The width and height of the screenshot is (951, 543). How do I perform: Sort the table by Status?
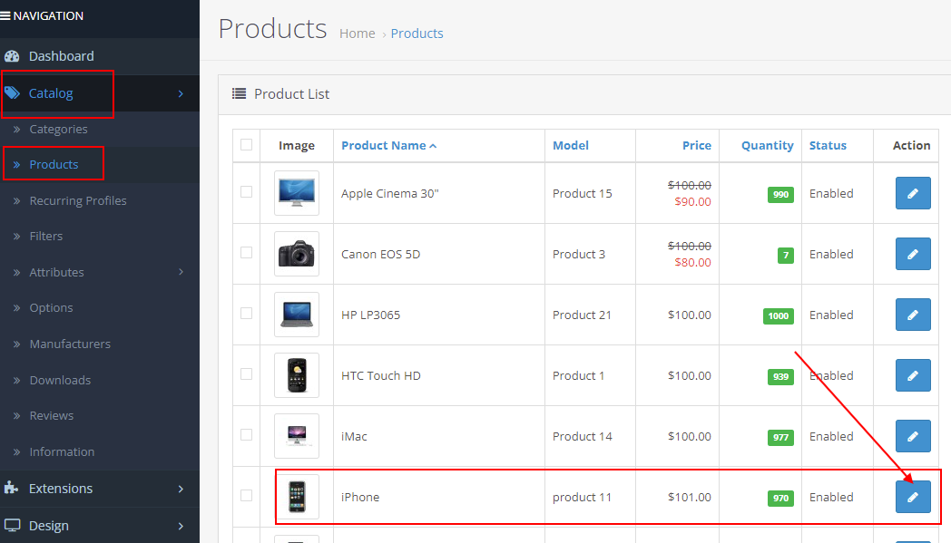click(828, 145)
